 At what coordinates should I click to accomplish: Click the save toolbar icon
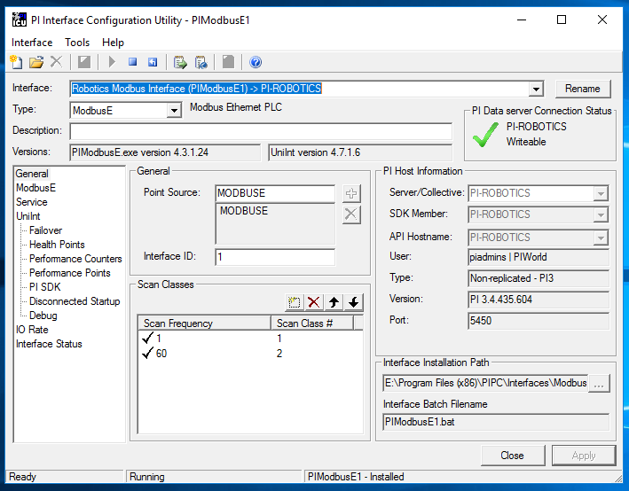(x=84, y=62)
